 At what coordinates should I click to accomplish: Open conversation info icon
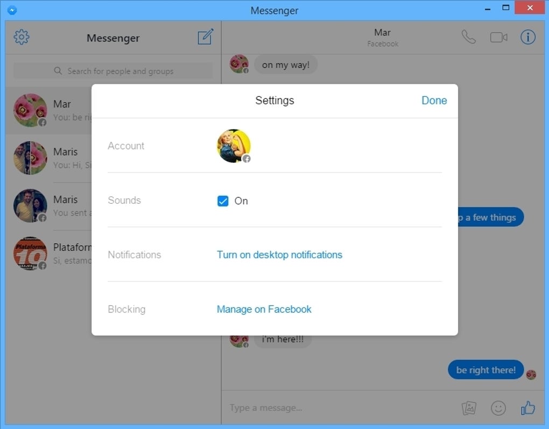click(527, 37)
